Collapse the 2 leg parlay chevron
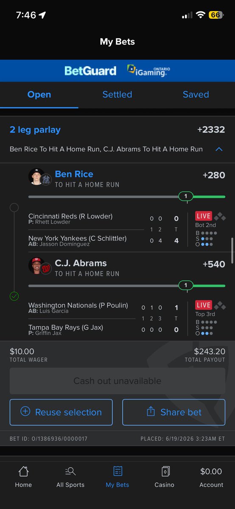The width and height of the screenshot is (235, 509). (219, 149)
